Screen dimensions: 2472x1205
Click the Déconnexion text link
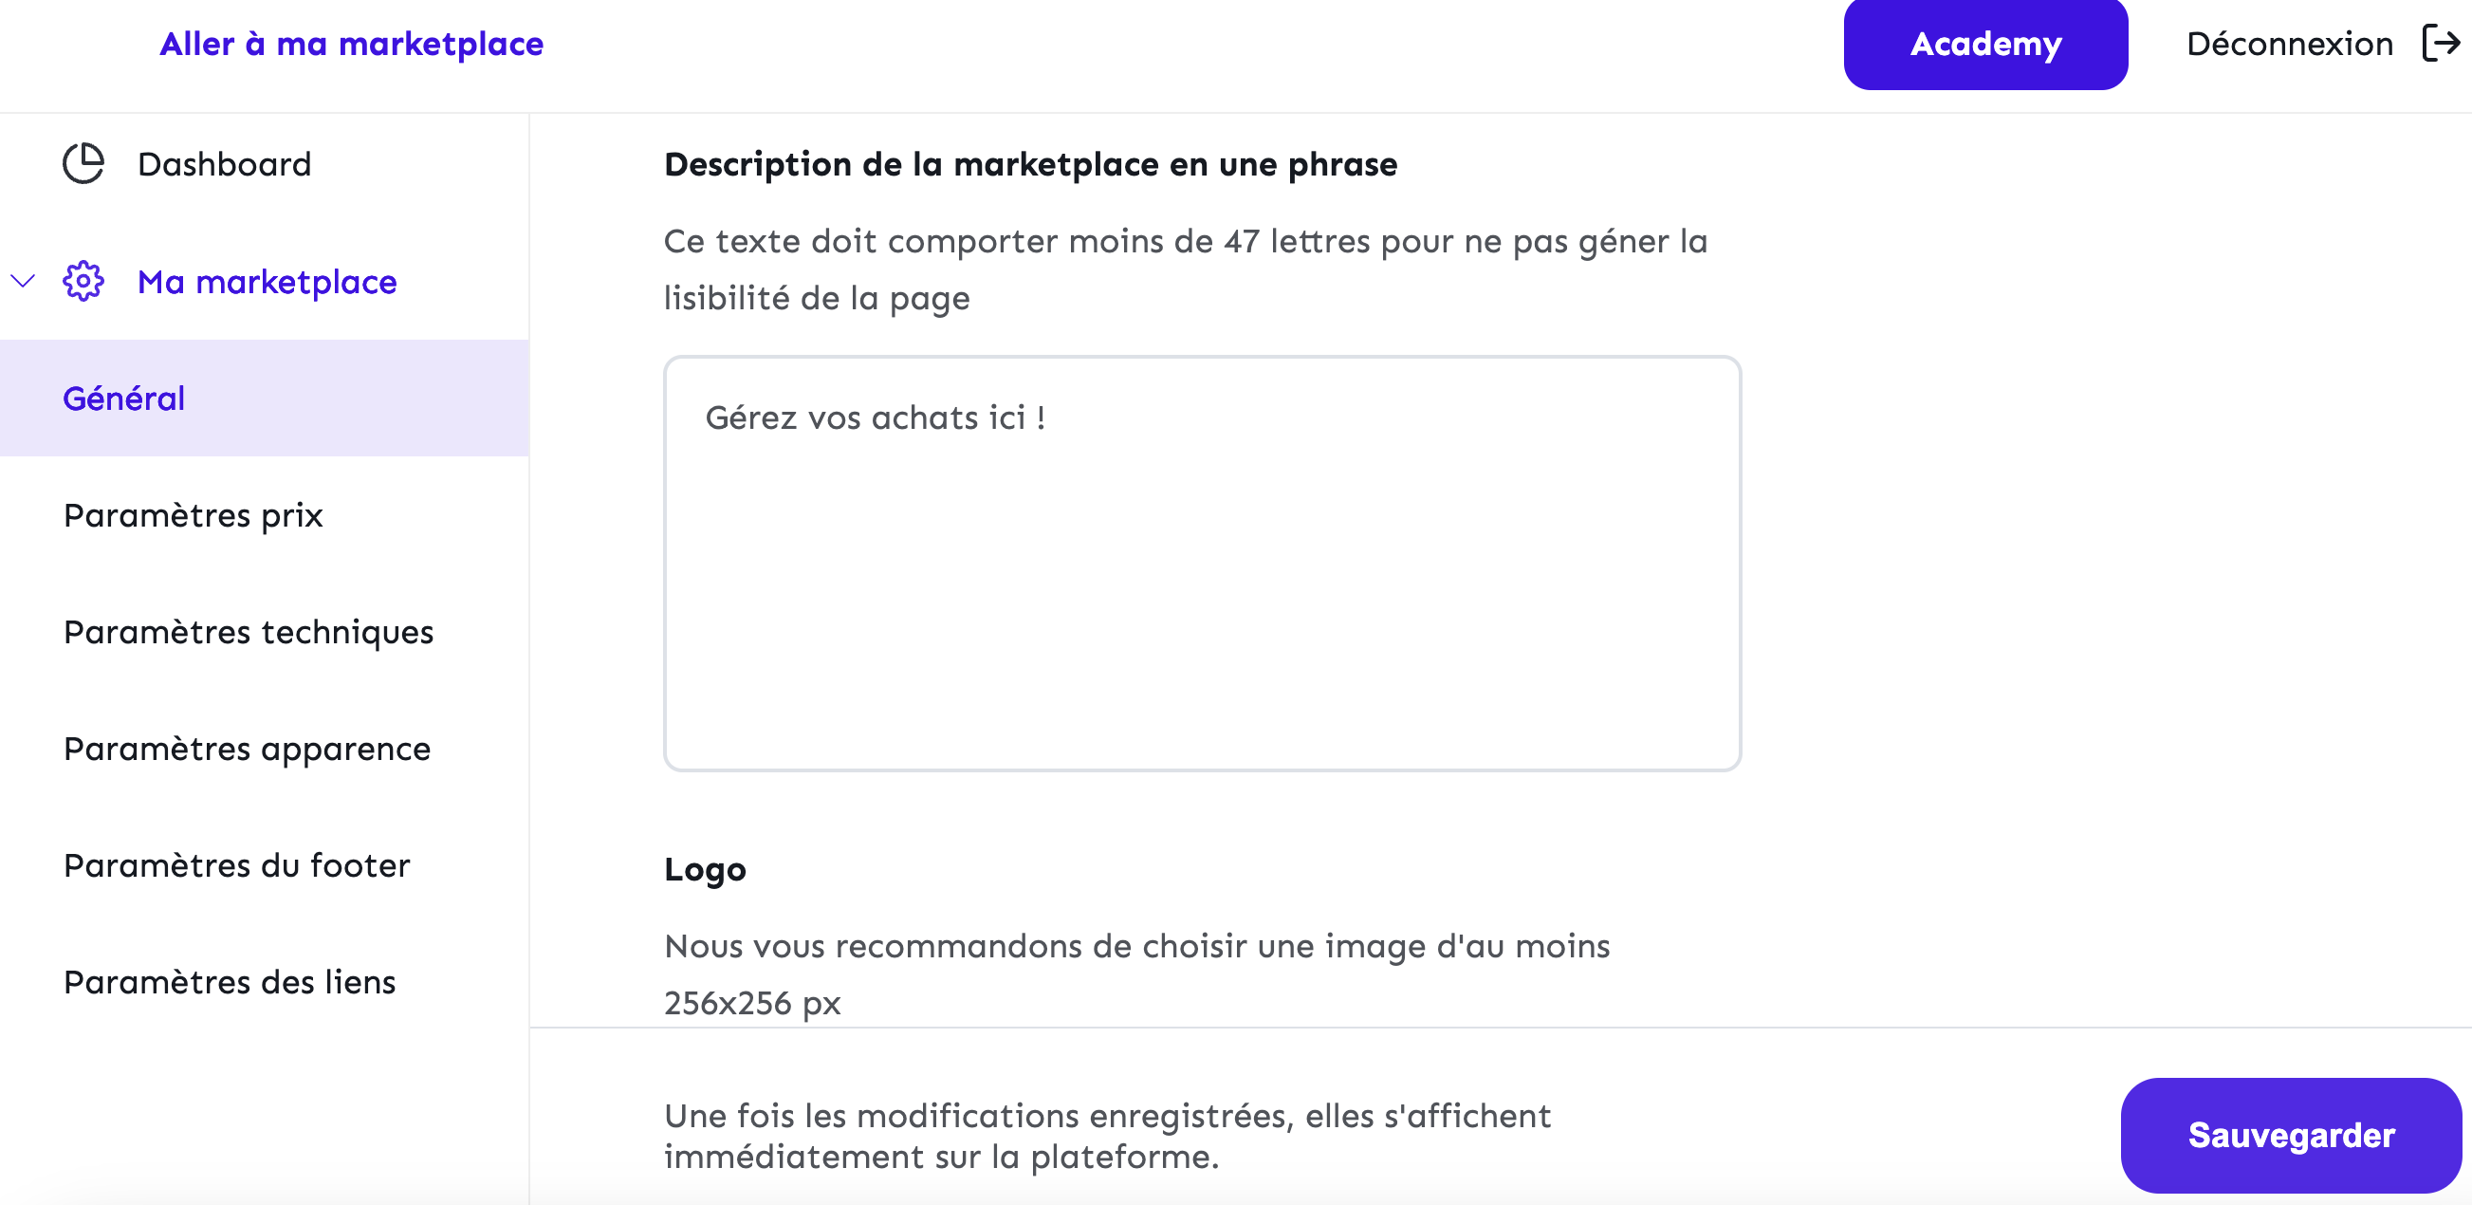(x=2290, y=45)
